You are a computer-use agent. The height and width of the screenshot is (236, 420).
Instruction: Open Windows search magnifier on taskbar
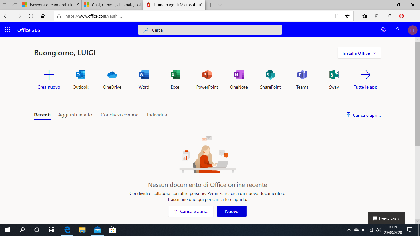[22, 230]
